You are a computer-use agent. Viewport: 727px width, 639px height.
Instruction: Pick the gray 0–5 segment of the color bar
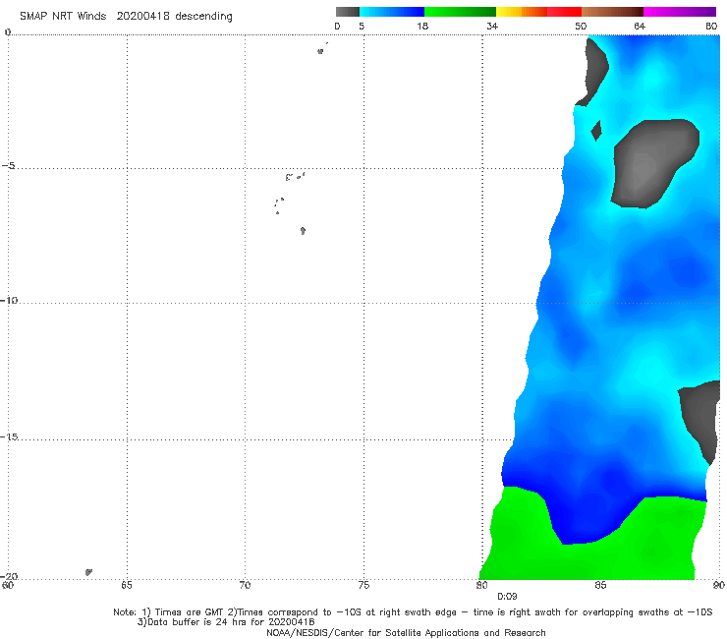[348, 12]
